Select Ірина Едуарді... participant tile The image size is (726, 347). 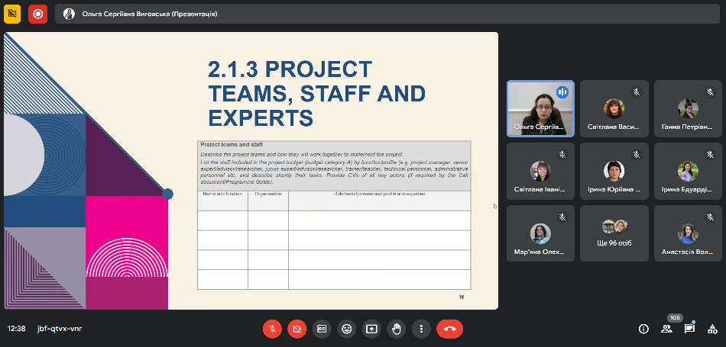pos(688,171)
